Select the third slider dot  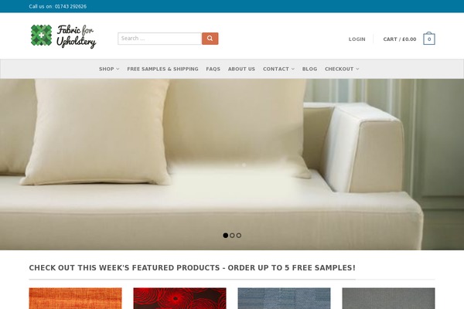pos(239,236)
